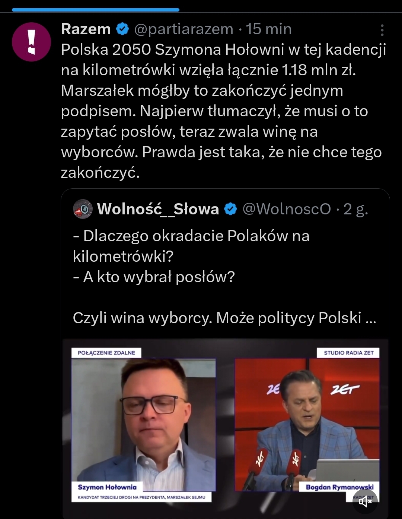This screenshot has height=519, width=402.
Task: Tap Wolność_Słowa verified checkmark
Action: tap(231, 209)
